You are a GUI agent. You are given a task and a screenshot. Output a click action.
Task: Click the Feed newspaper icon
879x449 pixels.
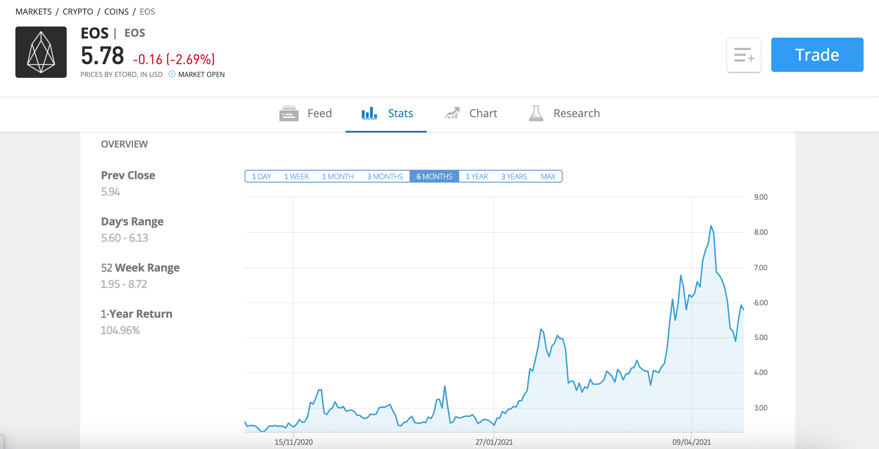point(289,113)
